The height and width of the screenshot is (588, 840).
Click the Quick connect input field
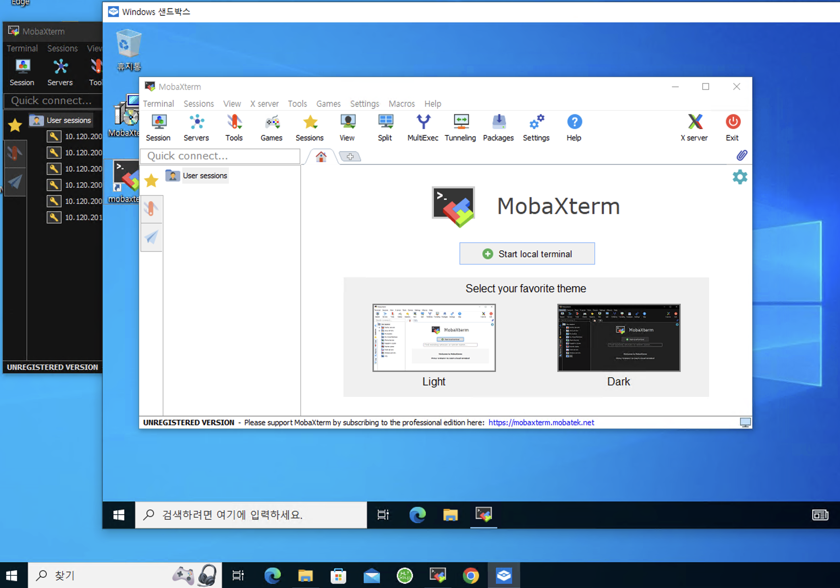220,156
